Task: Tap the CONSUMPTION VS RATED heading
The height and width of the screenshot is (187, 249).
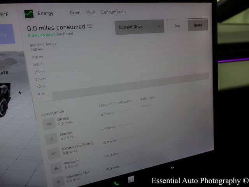Action: pyautogui.click(x=115, y=104)
